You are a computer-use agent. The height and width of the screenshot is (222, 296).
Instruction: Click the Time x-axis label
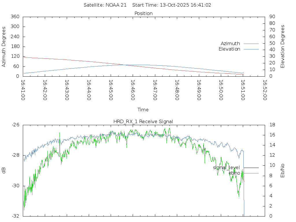pyautogui.click(x=143, y=110)
